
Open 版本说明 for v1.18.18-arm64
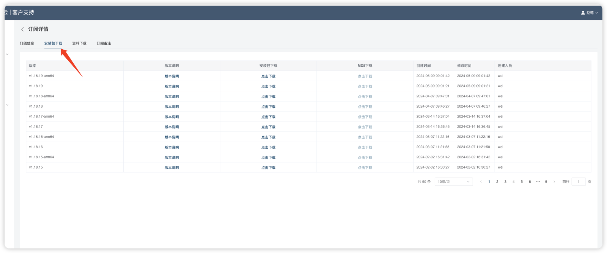point(171,97)
